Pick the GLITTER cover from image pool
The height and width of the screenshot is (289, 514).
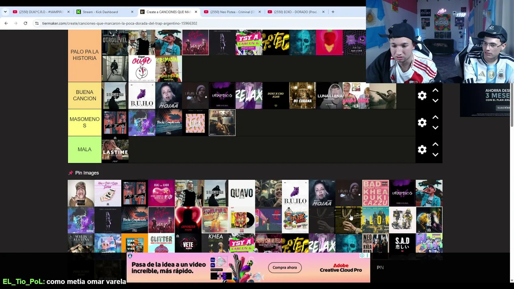pyautogui.click(x=161, y=243)
